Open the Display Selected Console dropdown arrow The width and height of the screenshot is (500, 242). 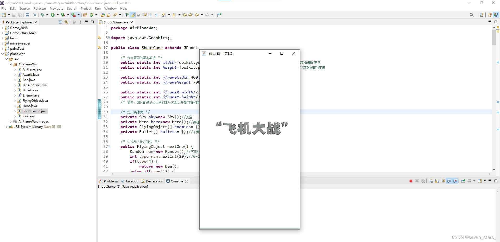point(474,181)
